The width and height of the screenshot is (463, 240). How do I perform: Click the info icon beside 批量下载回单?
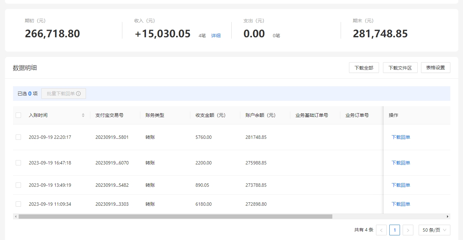(x=78, y=94)
